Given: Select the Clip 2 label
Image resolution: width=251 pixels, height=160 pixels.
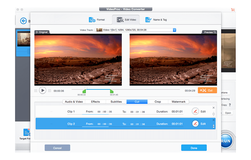Looking at the screenshot, I should 71,124.
